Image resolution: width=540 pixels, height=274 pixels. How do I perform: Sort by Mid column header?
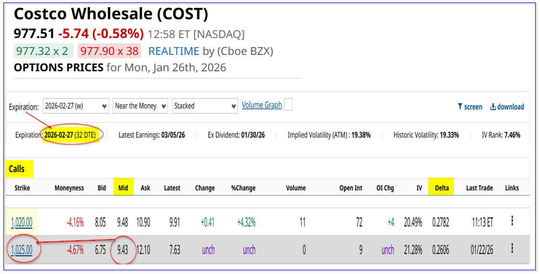tap(123, 188)
